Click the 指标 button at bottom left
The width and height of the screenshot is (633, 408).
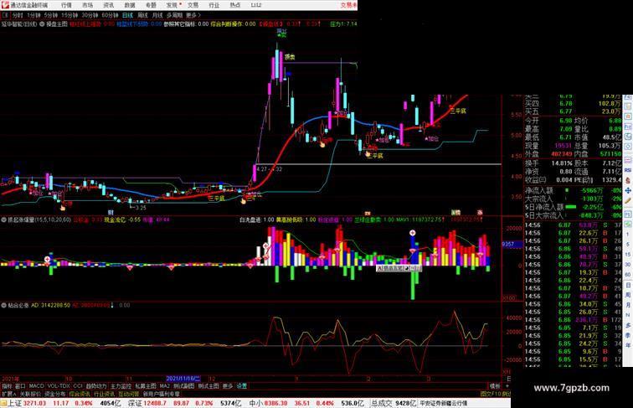pos(7,386)
